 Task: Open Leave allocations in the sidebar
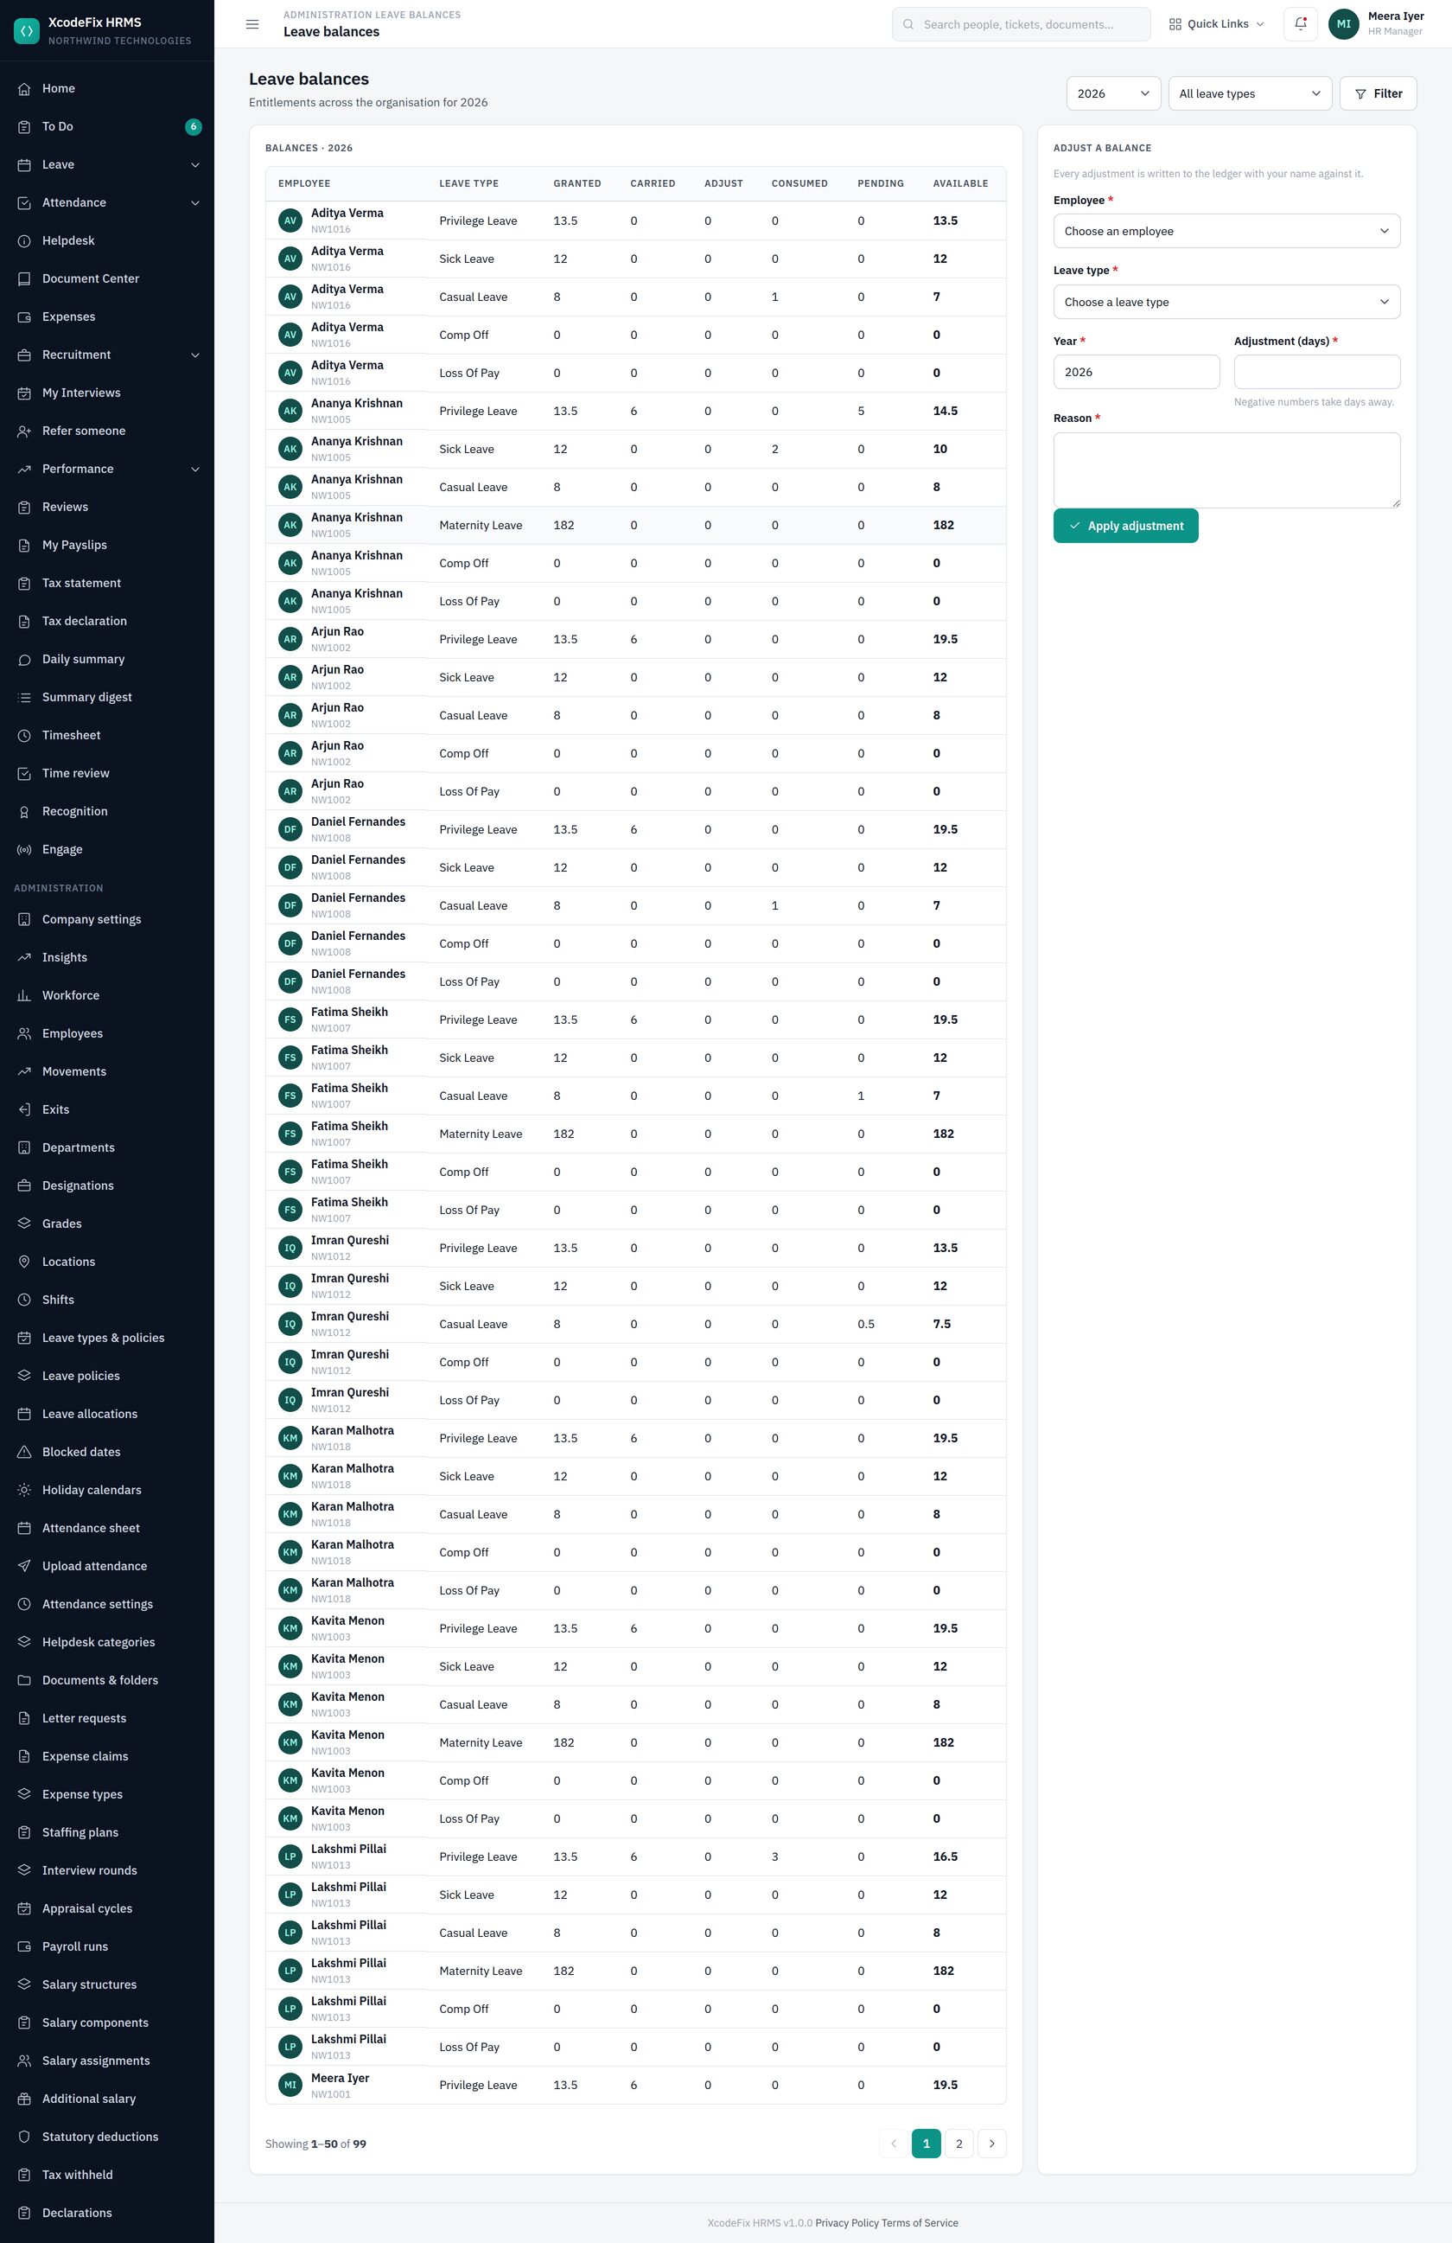107,1414
